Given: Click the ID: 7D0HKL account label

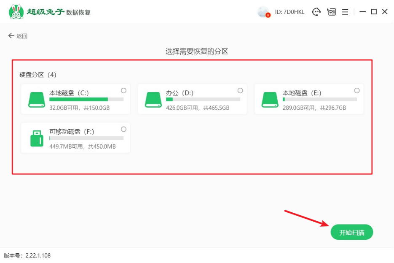Looking at the screenshot, I should (x=289, y=12).
